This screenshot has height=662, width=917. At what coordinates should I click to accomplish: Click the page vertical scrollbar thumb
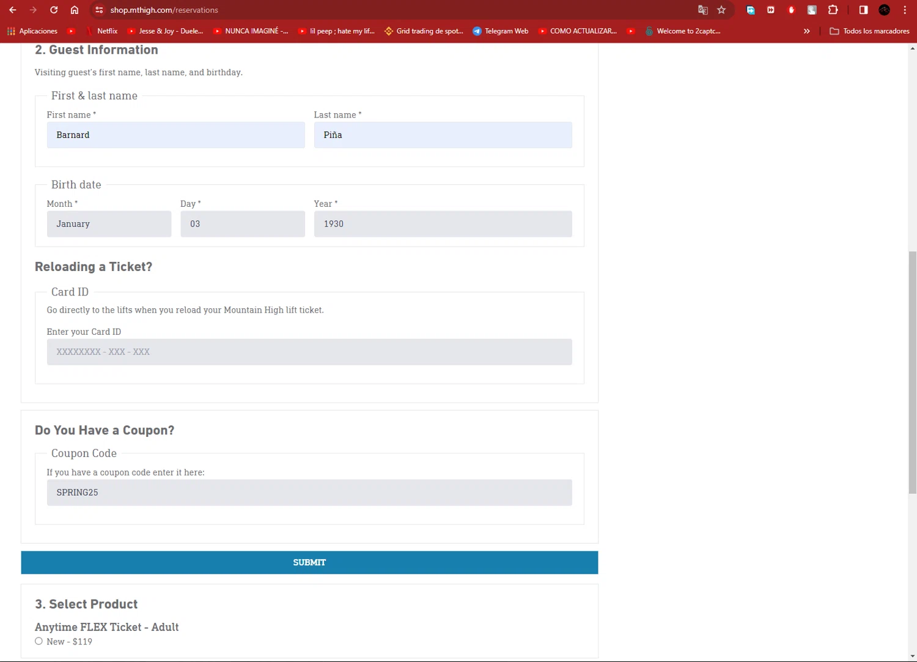click(913, 372)
